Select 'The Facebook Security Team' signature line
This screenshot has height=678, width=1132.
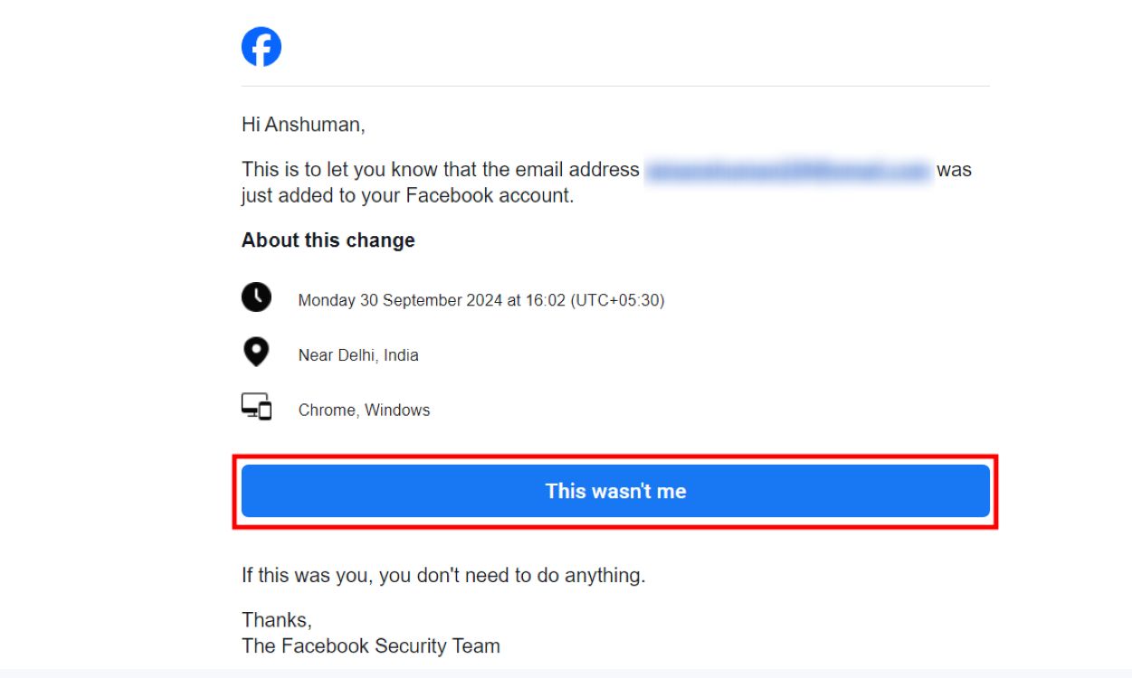pos(370,645)
